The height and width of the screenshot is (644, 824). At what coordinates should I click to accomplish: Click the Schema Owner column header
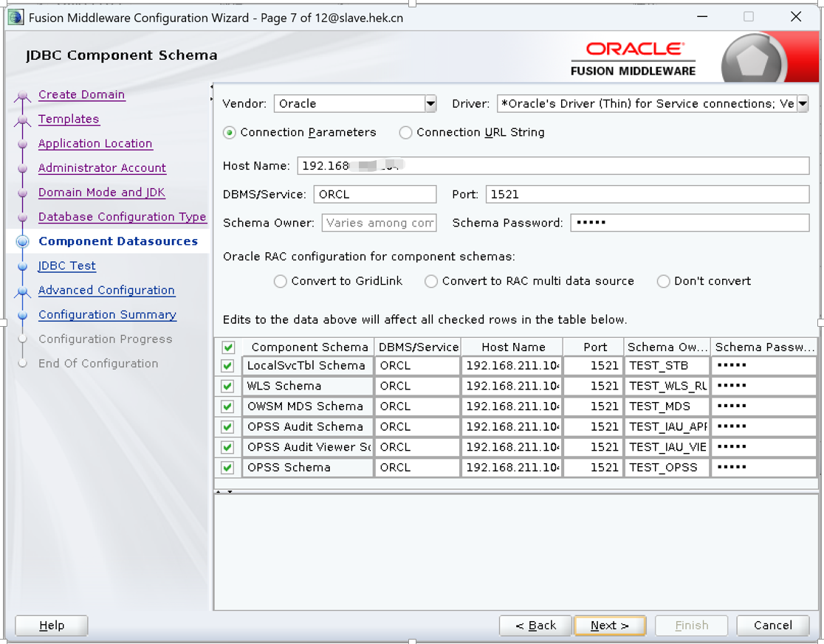pos(667,347)
